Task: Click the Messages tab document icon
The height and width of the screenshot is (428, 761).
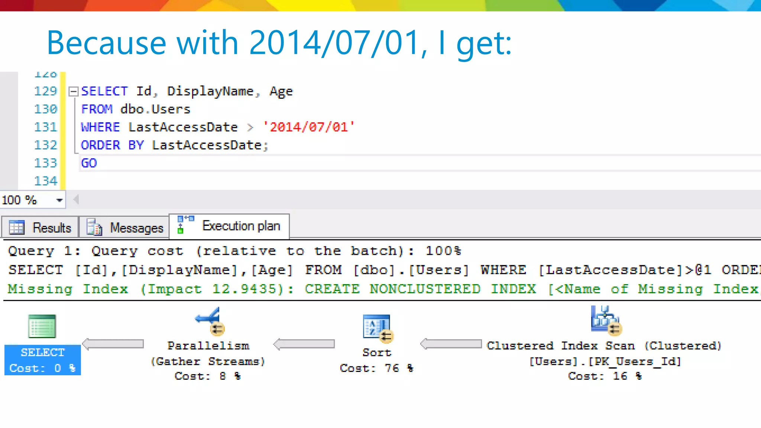Action: point(94,227)
